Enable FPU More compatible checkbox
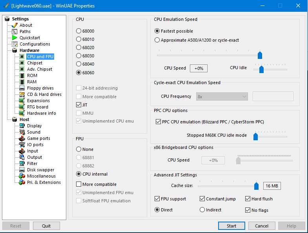This screenshot has height=233, width=308. click(x=78, y=184)
